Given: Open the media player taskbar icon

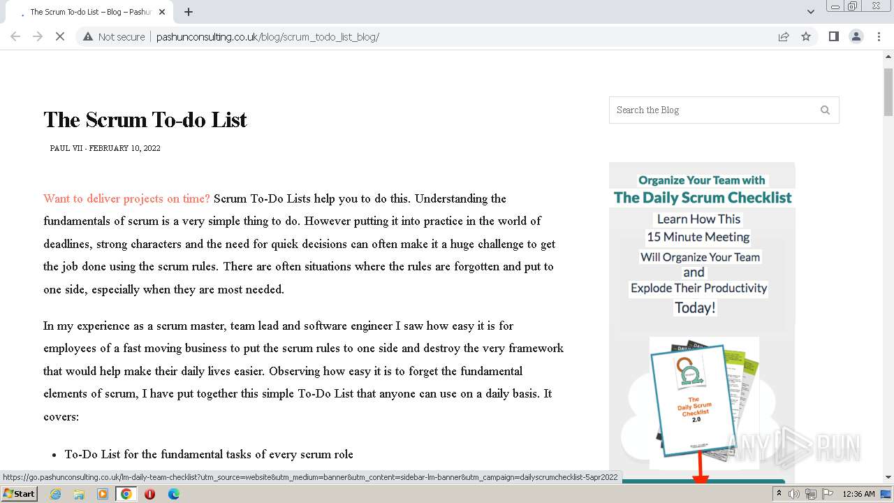Looking at the screenshot, I should point(103,494).
